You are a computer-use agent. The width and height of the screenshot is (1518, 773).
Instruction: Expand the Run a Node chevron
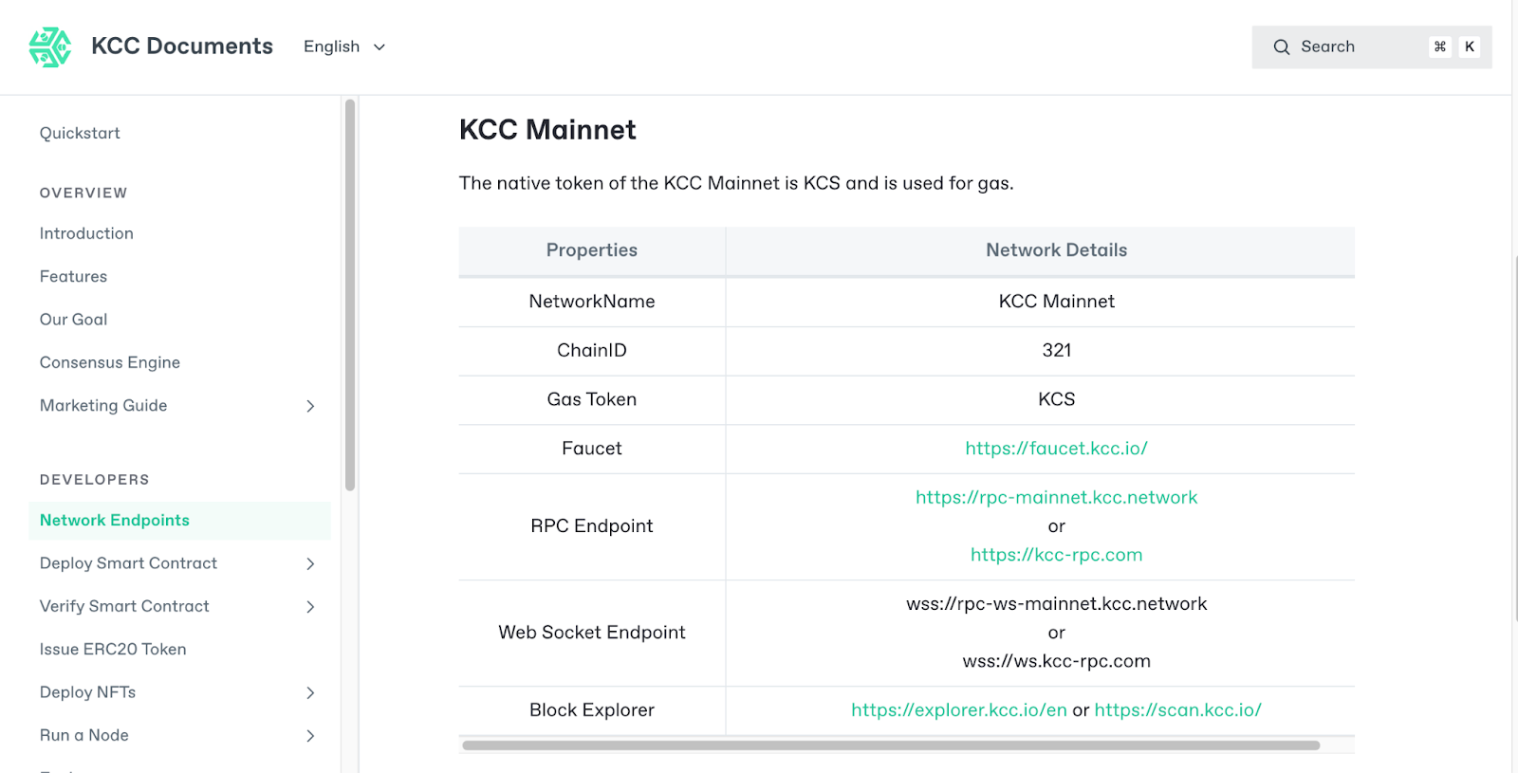[310, 736]
